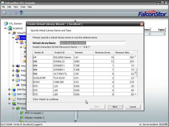This screenshot has width=169, height=127.
Task: Click the Import/Export Queue tree icon
Action: tap(18, 71)
